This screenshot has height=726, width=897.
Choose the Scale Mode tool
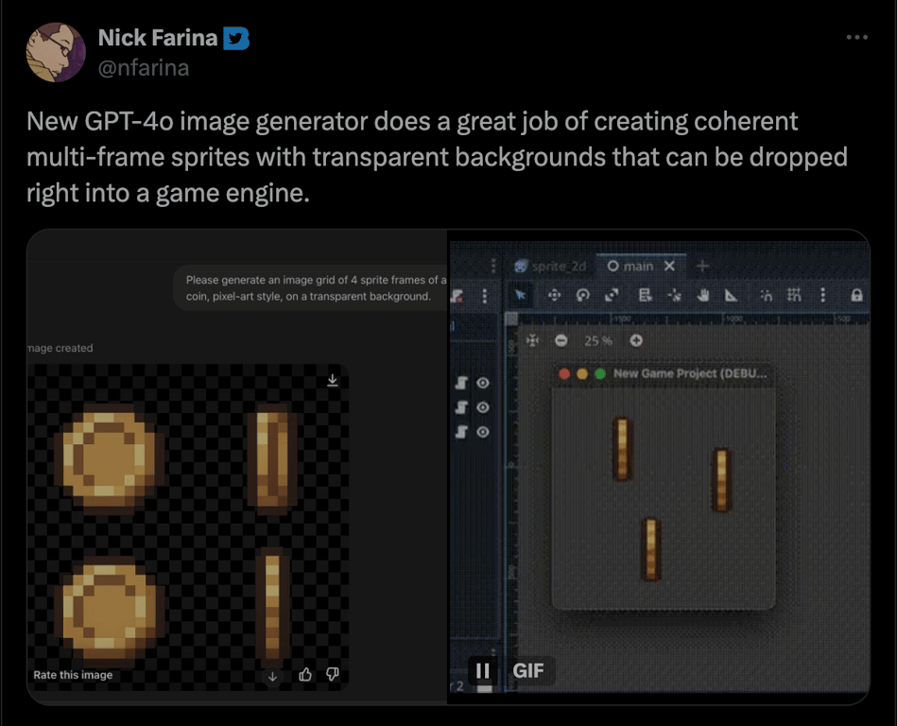tap(612, 295)
